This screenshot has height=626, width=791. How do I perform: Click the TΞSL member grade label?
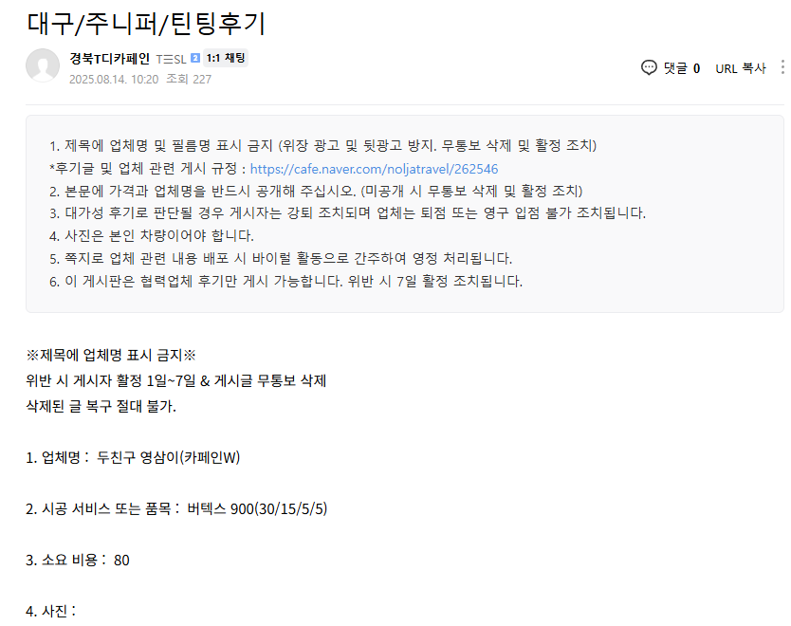(x=171, y=59)
